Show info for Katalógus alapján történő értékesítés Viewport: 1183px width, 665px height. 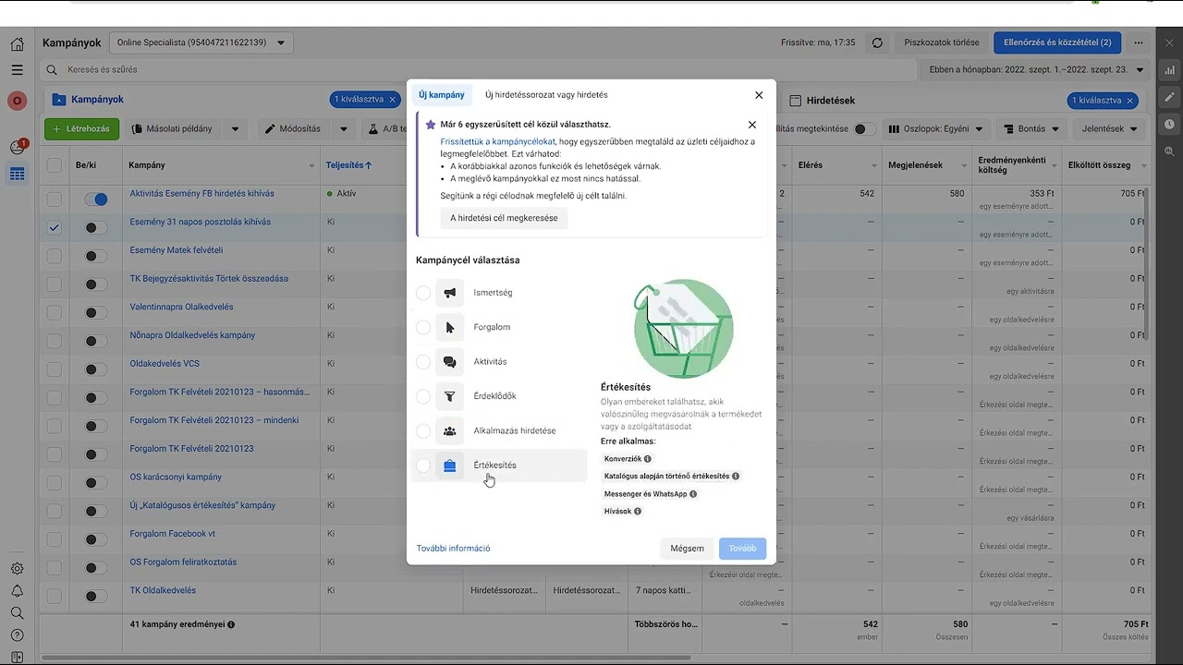coord(736,477)
